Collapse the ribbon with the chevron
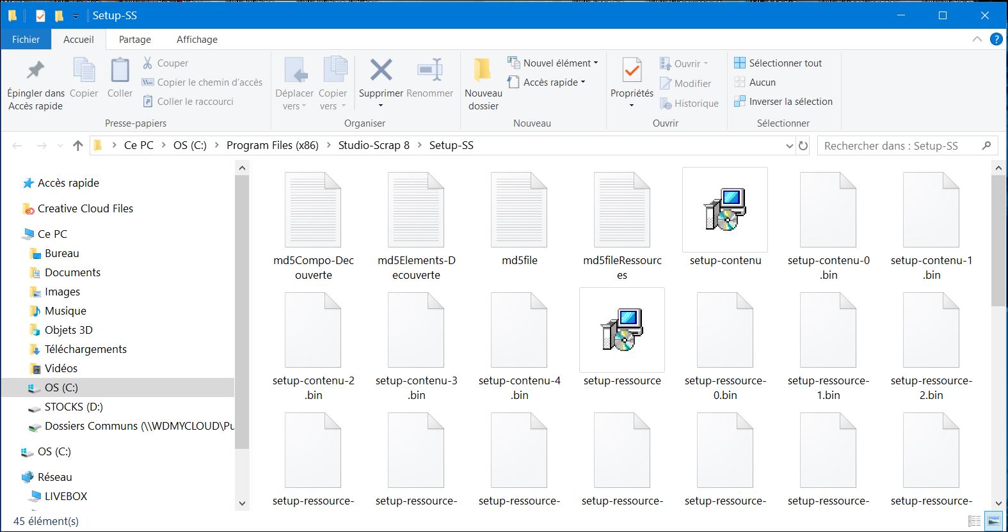Screen dimensions: 1008x532 [x=977, y=39]
